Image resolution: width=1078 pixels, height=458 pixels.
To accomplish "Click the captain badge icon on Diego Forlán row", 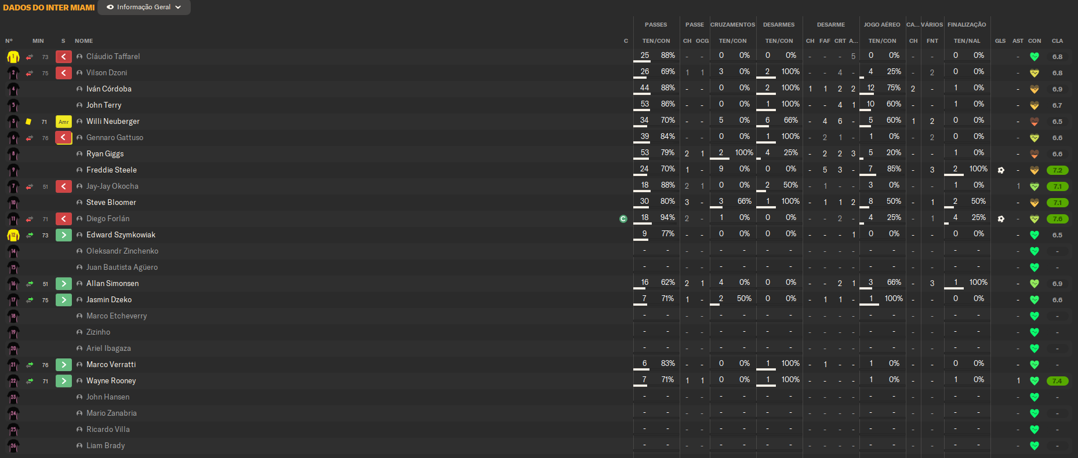I will point(623,219).
